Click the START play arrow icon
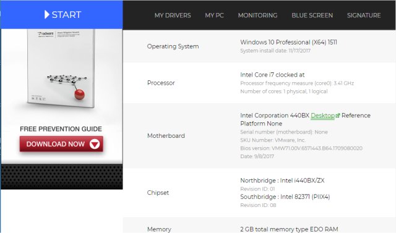The image size is (396, 233). point(47,15)
